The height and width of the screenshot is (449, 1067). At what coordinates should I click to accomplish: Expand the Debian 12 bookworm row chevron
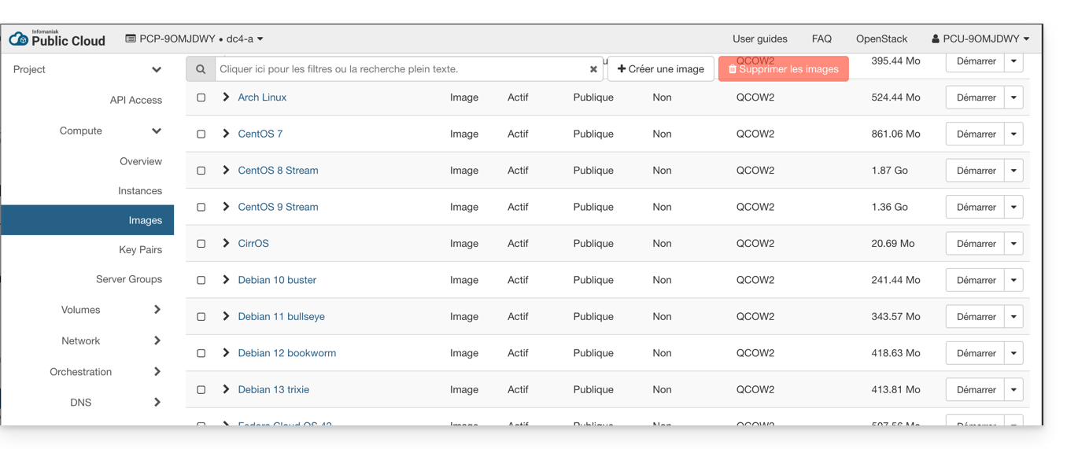(226, 353)
